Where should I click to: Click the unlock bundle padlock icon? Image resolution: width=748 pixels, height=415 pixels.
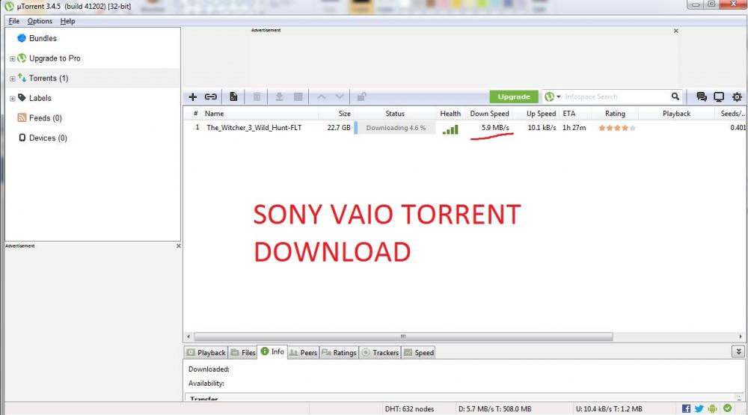(x=361, y=97)
